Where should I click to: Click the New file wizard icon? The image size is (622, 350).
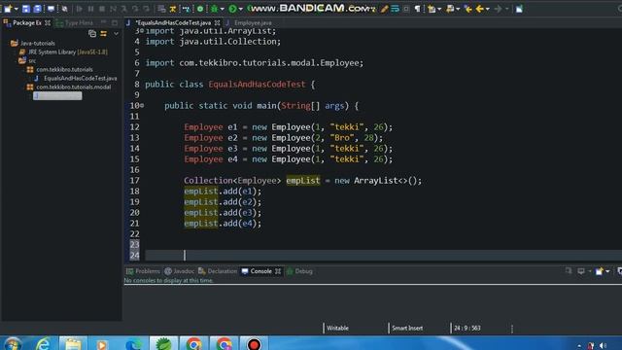point(8,9)
